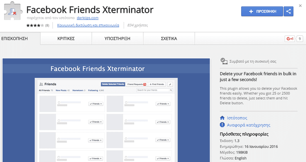The image size is (306, 162).
Task: Click Αναφορά κατάχρησης report link
Action: [248, 125]
